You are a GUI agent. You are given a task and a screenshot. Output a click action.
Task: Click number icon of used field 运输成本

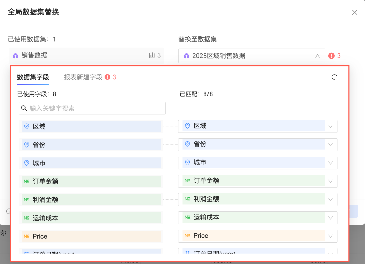(x=27, y=218)
